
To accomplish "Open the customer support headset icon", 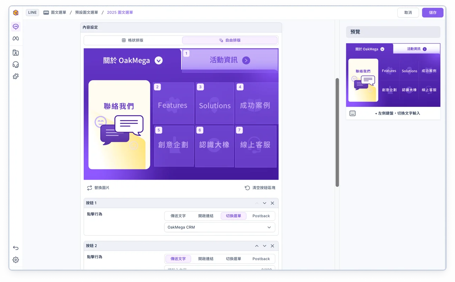I will pos(16,65).
